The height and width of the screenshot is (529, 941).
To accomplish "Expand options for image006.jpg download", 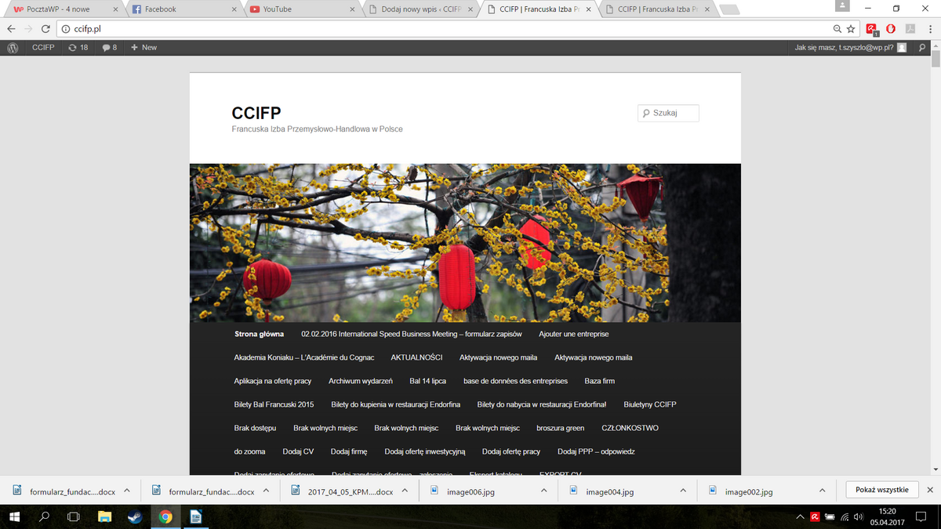I will click(543, 491).
